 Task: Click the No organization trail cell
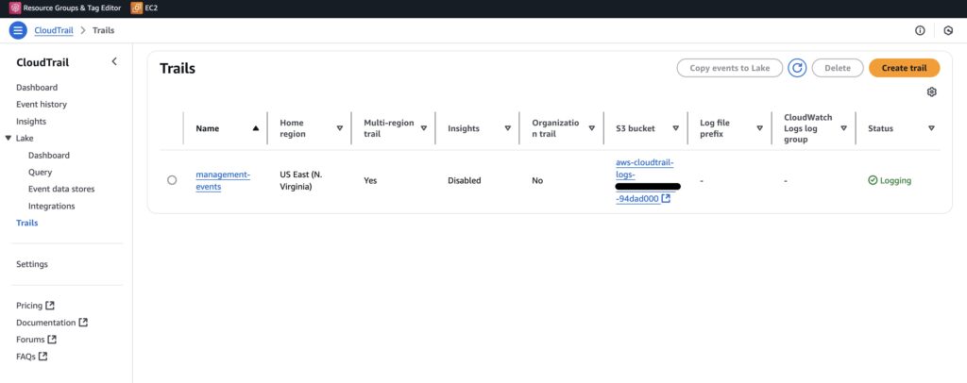click(537, 180)
